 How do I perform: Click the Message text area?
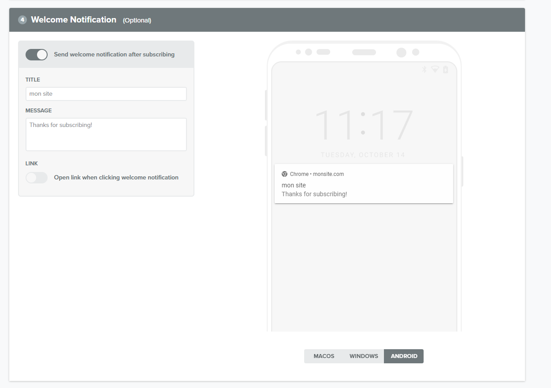106,134
